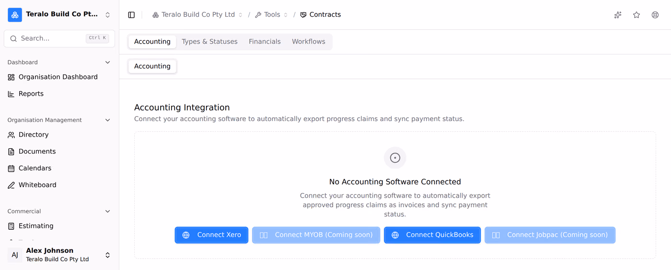Click the Ctrl K shortcut badge
671x270 pixels.
tap(97, 38)
